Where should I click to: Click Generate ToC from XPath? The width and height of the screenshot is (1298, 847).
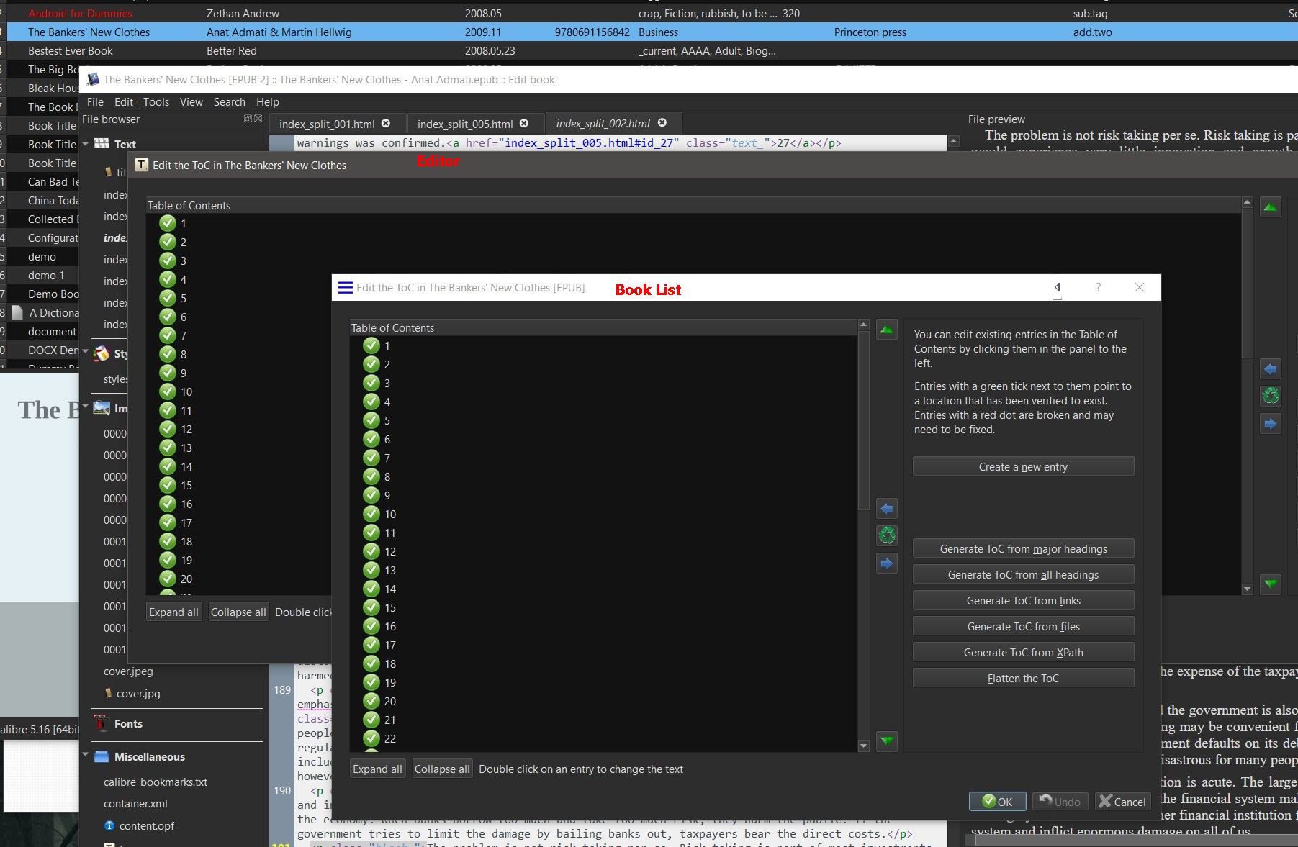(1023, 653)
